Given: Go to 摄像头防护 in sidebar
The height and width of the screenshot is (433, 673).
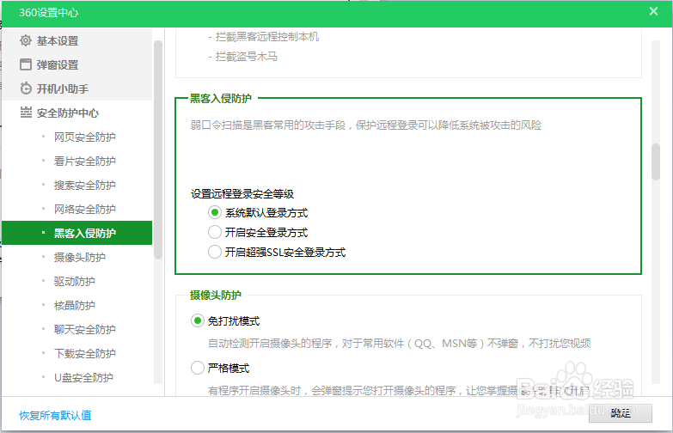Looking at the screenshot, I should click(x=79, y=257).
